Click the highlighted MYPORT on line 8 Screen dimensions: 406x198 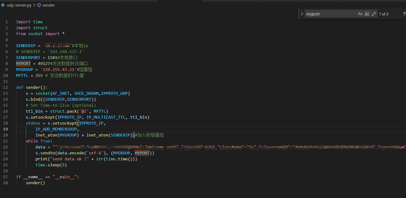[23, 63]
